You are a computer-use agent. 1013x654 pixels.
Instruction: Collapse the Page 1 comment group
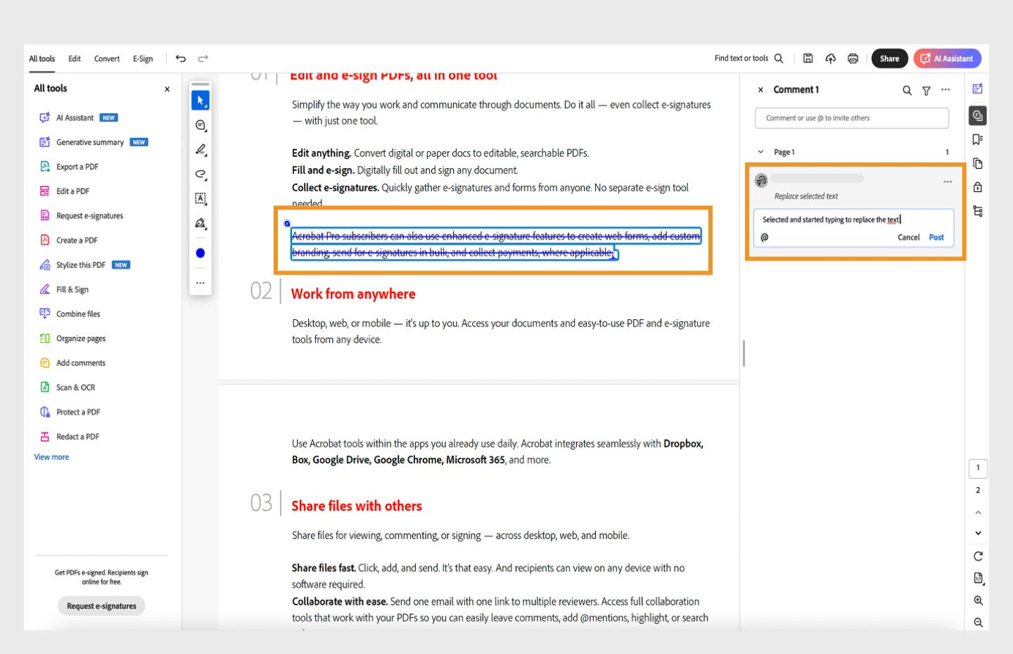point(760,151)
